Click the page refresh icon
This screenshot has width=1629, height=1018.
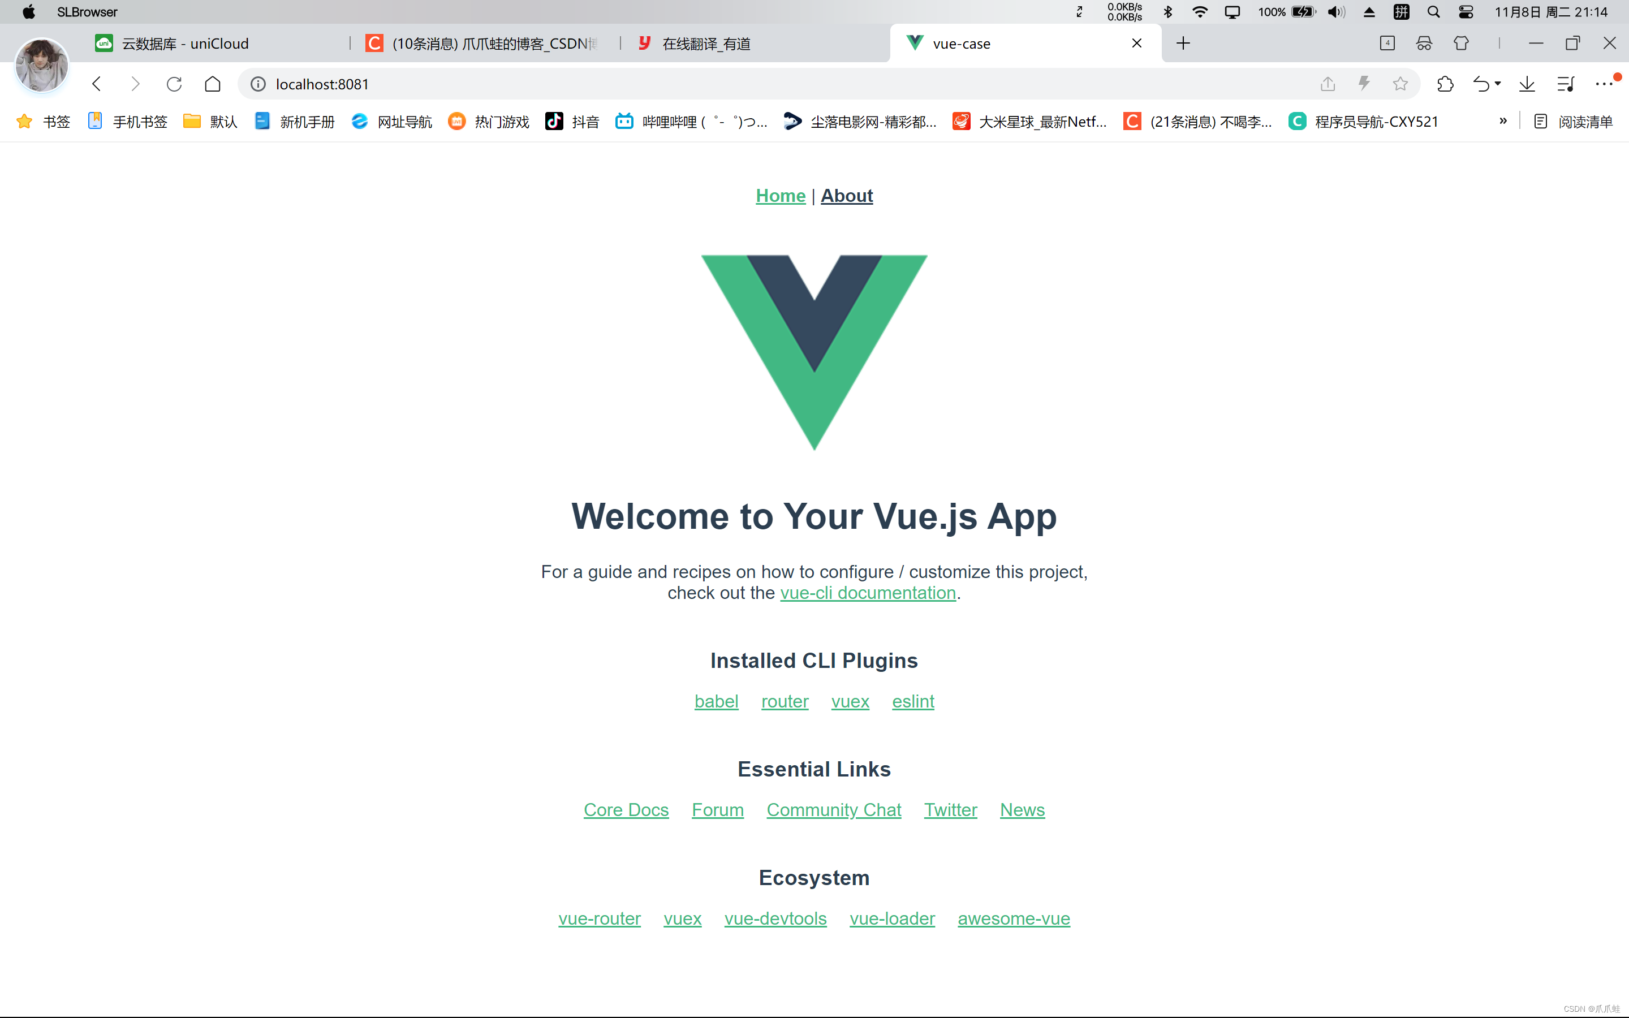click(174, 83)
